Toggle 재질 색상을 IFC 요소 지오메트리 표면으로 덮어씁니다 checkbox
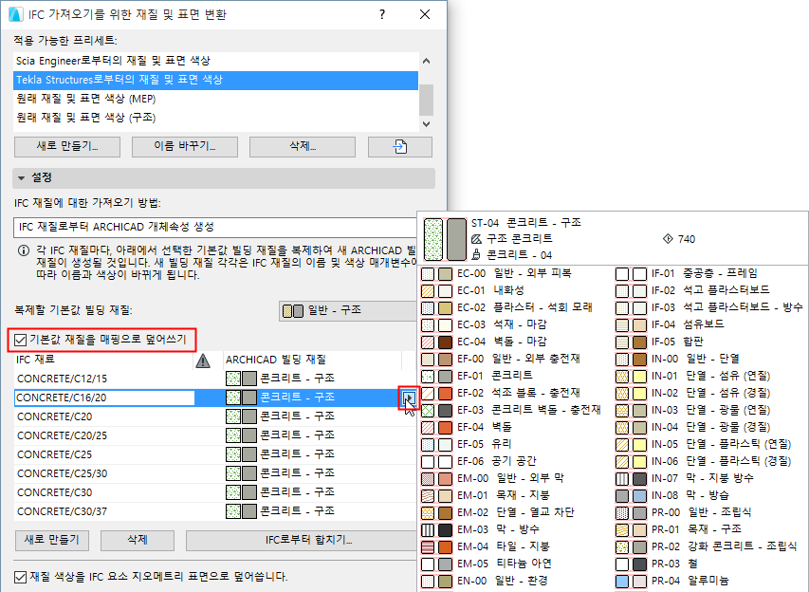 pyautogui.click(x=20, y=577)
